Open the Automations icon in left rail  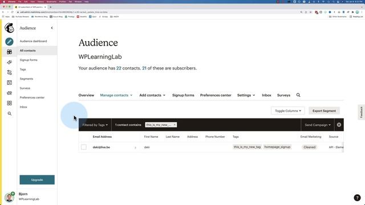point(9,72)
